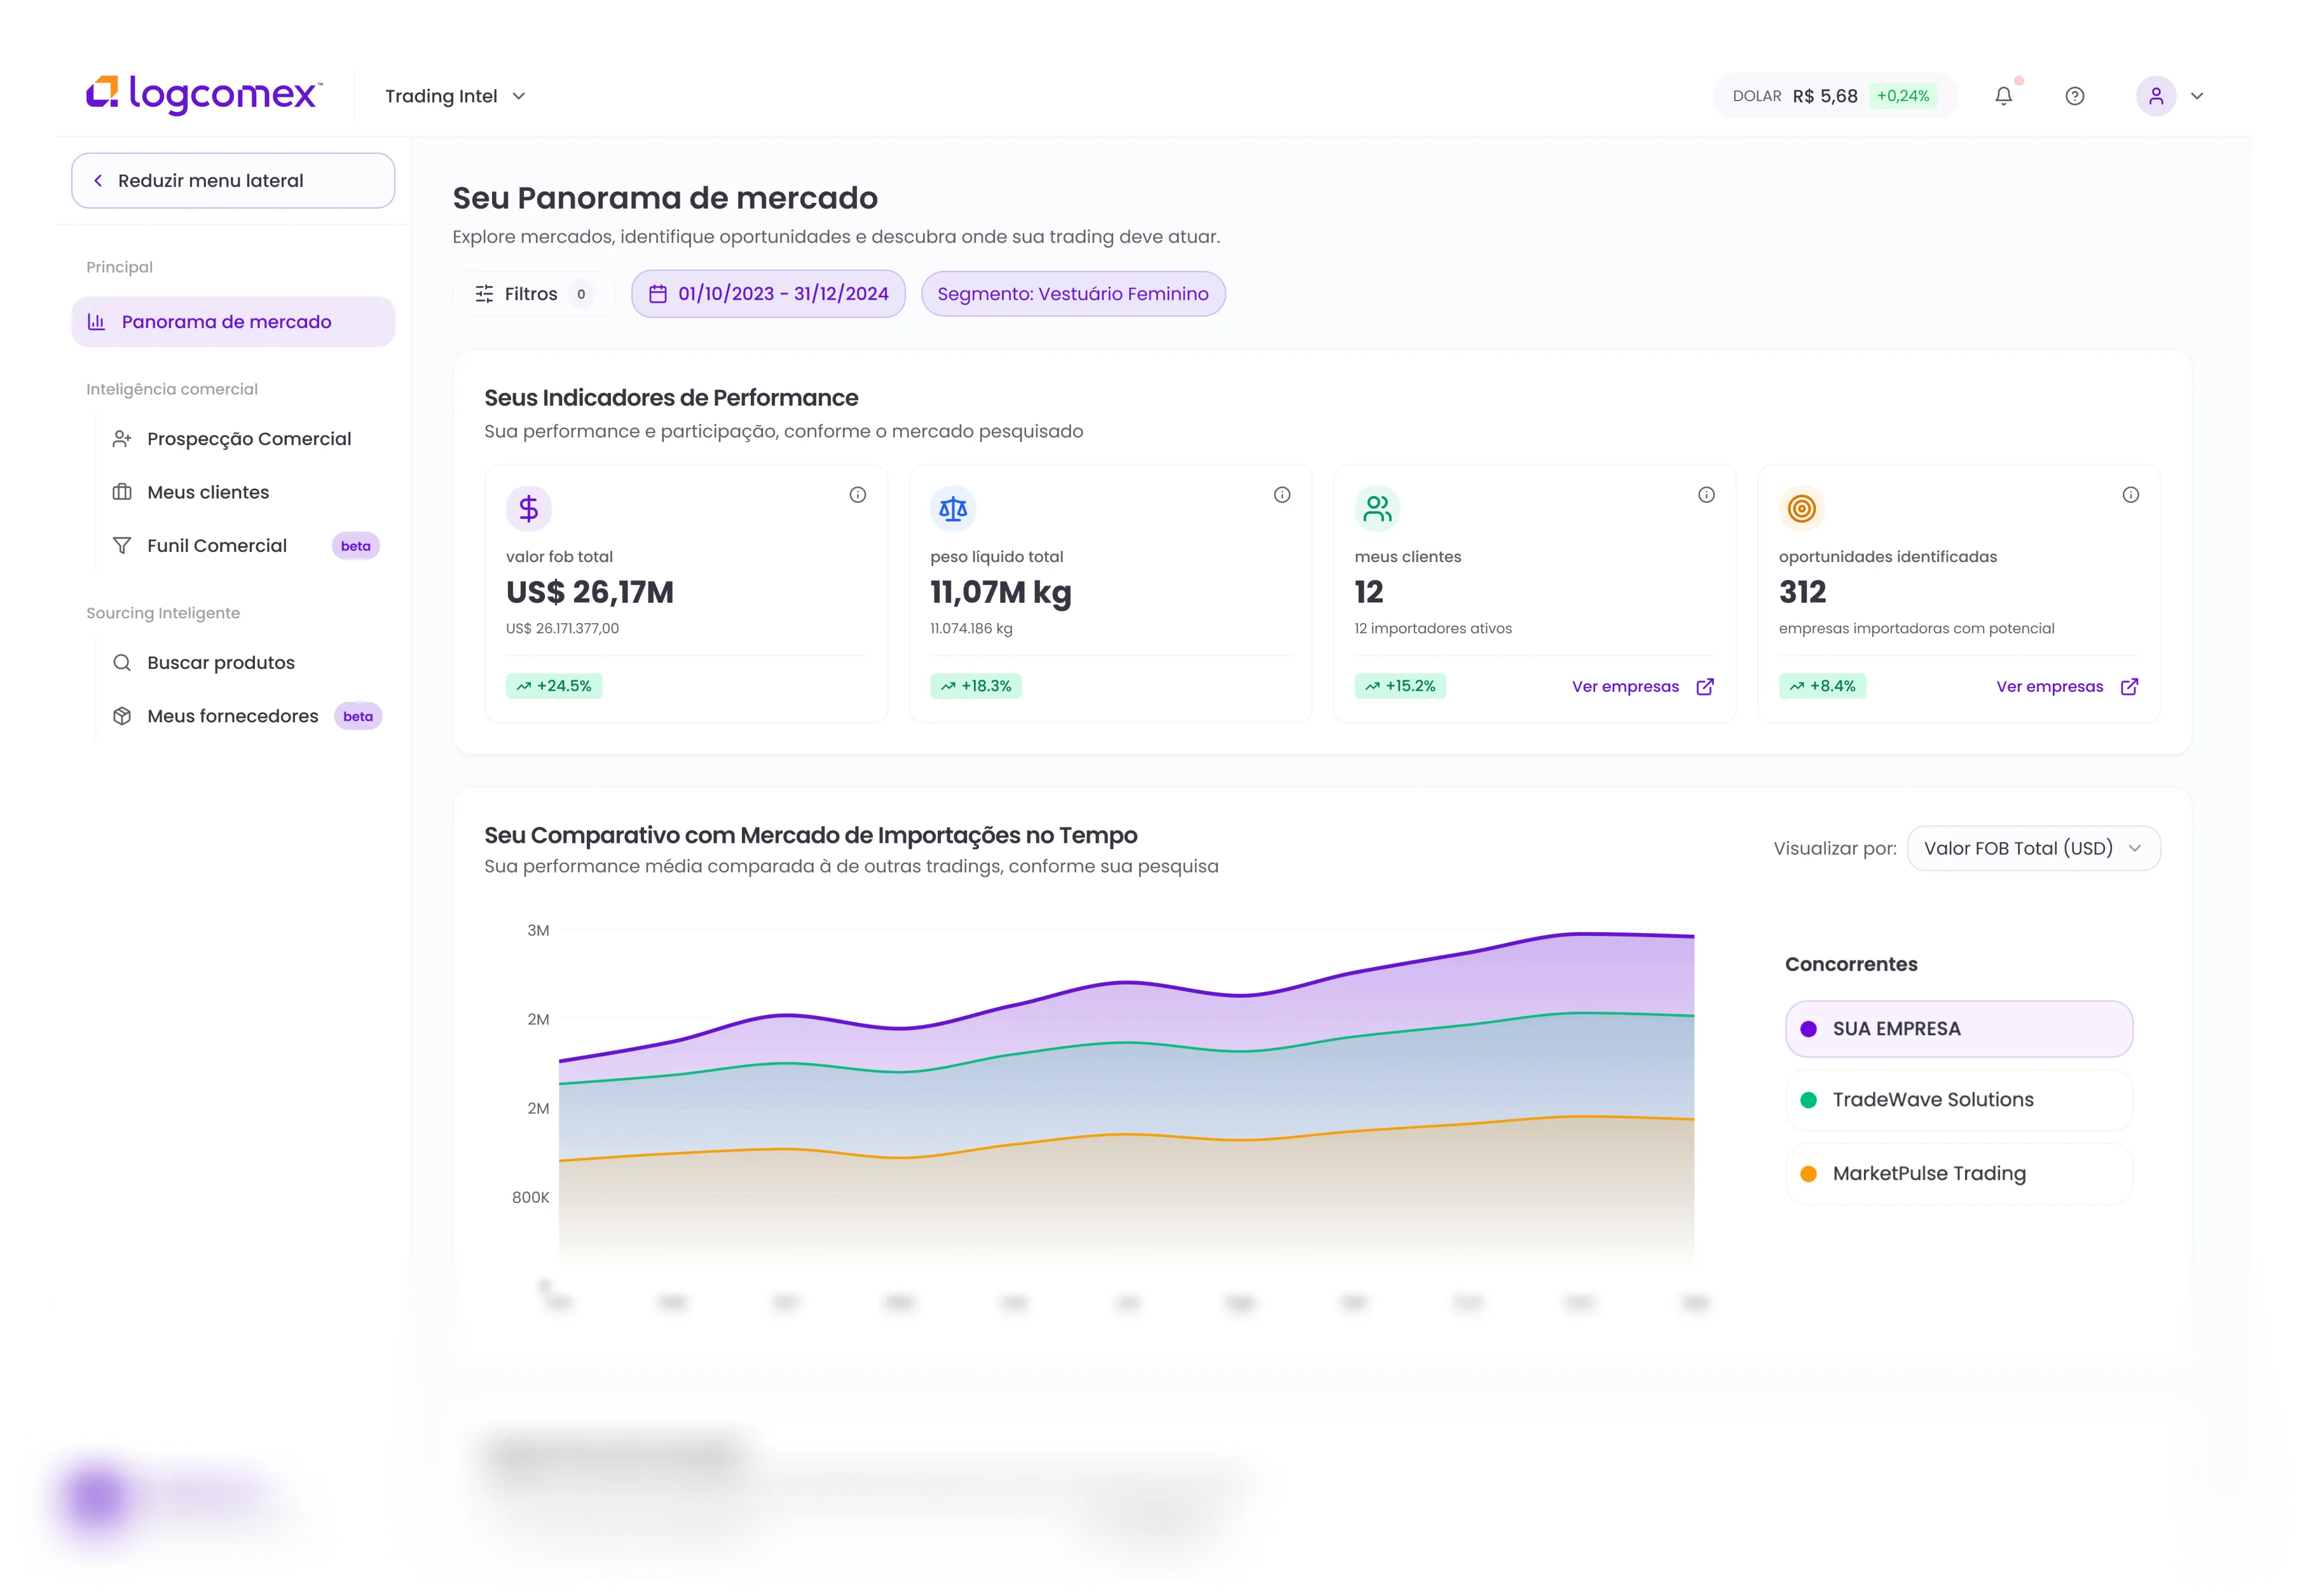Screen dimensions: 2309x1596
Task: Click the logcomex logo
Action: [204, 95]
